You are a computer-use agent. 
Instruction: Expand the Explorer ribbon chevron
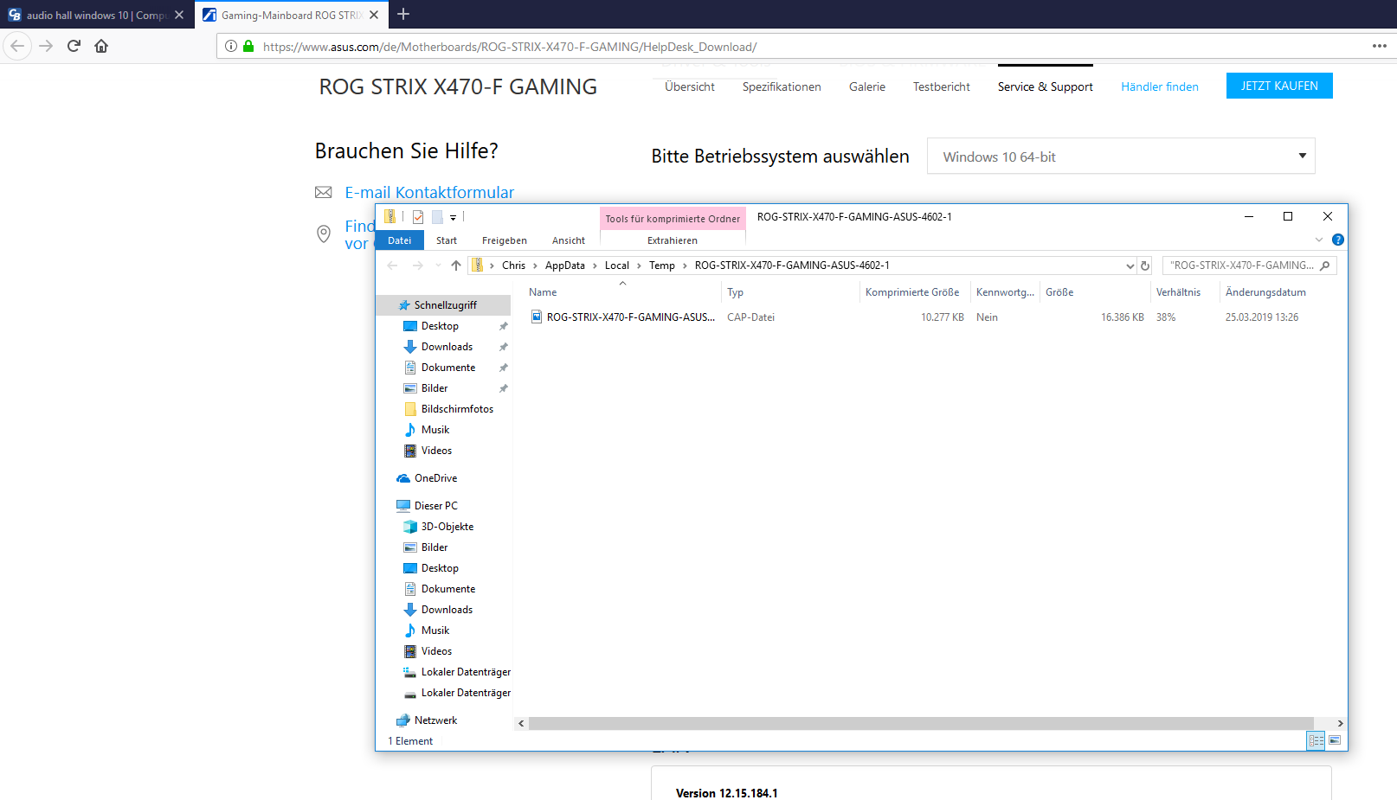pyautogui.click(x=1319, y=240)
